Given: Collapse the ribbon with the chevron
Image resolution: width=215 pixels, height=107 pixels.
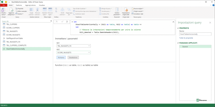Looking at the screenshot, I should click(x=211, y=5).
